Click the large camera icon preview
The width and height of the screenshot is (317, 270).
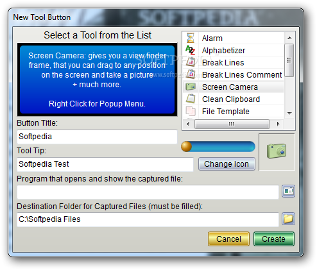[x=277, y=151]
